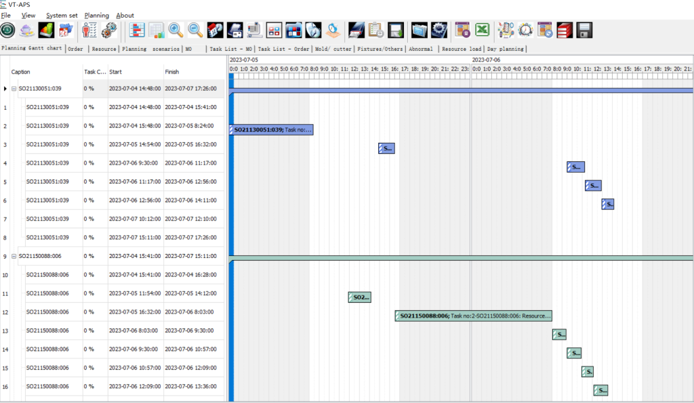
Task: Select the SO21130051:039 task bar in timeline
Action: click(271, 129)
